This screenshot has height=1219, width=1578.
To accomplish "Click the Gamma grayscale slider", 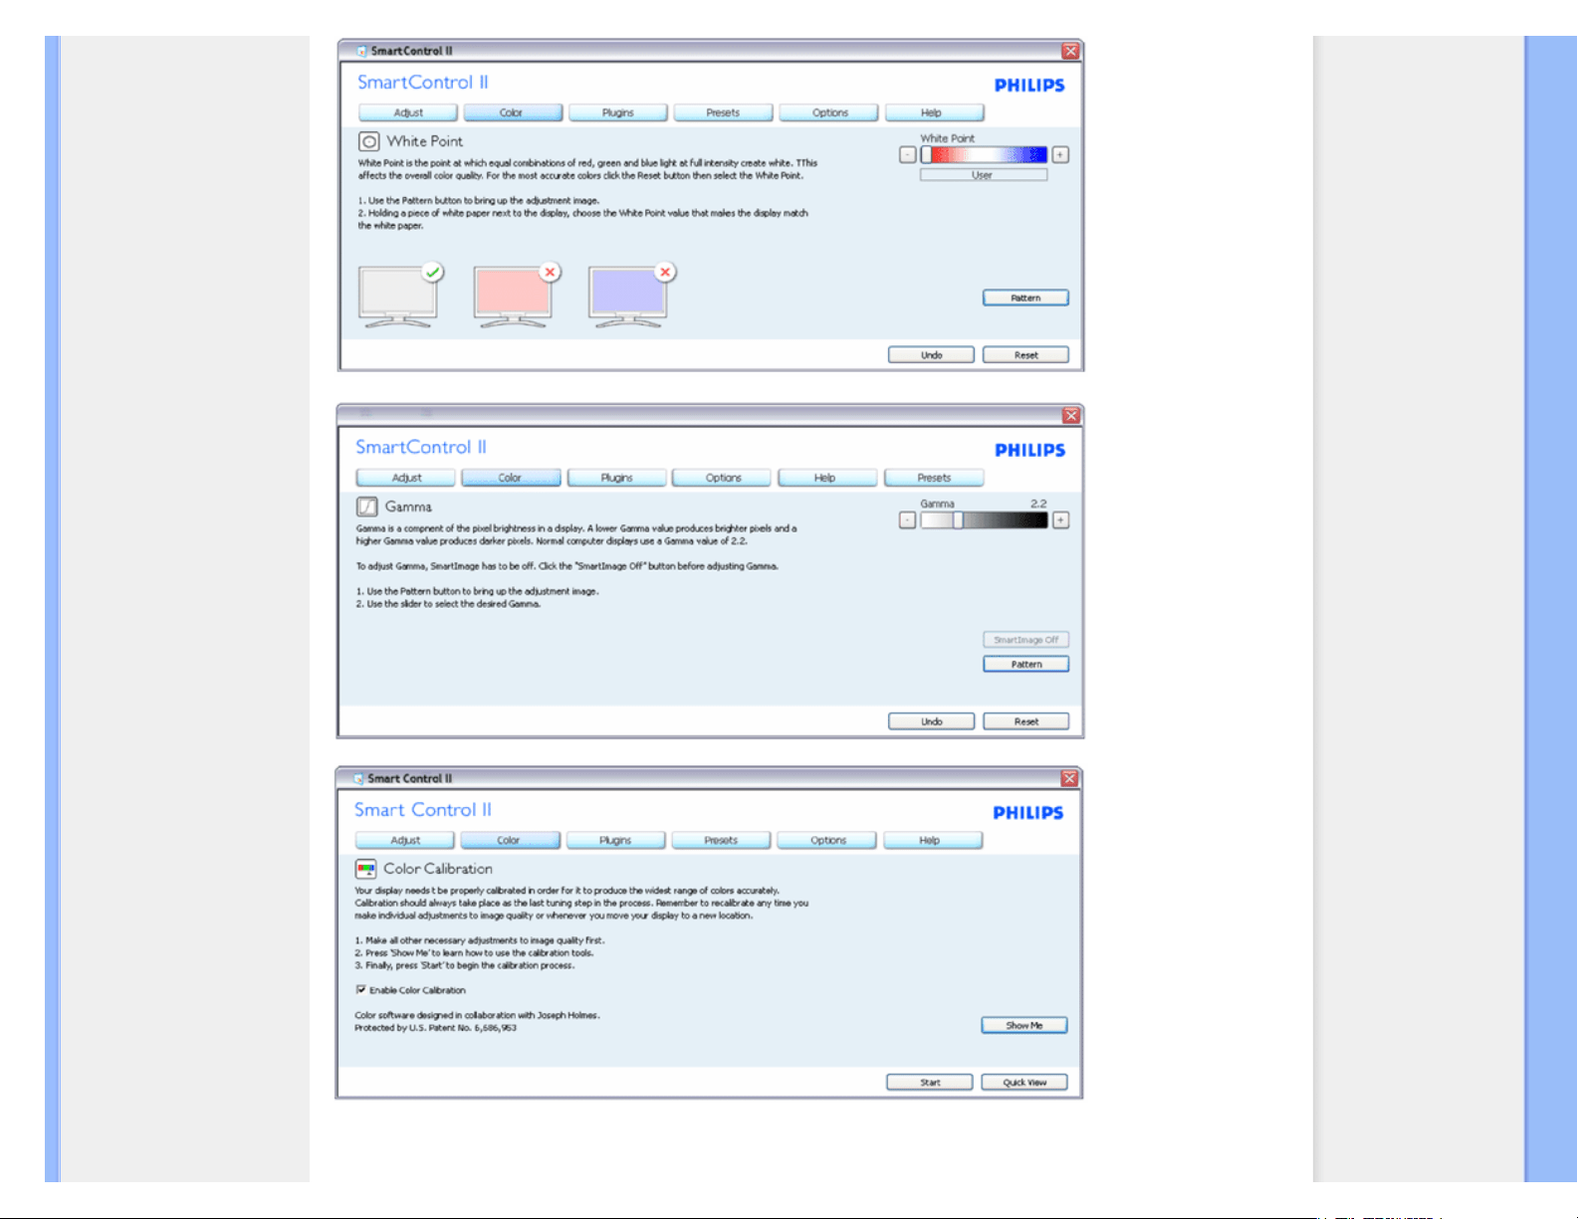I will tap(984, 519).
